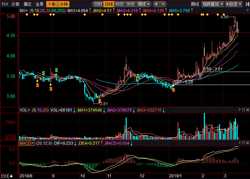Click the plus zoom-in button in toolbar
This screenshot has width=250, height=179.
coord(156,4)
